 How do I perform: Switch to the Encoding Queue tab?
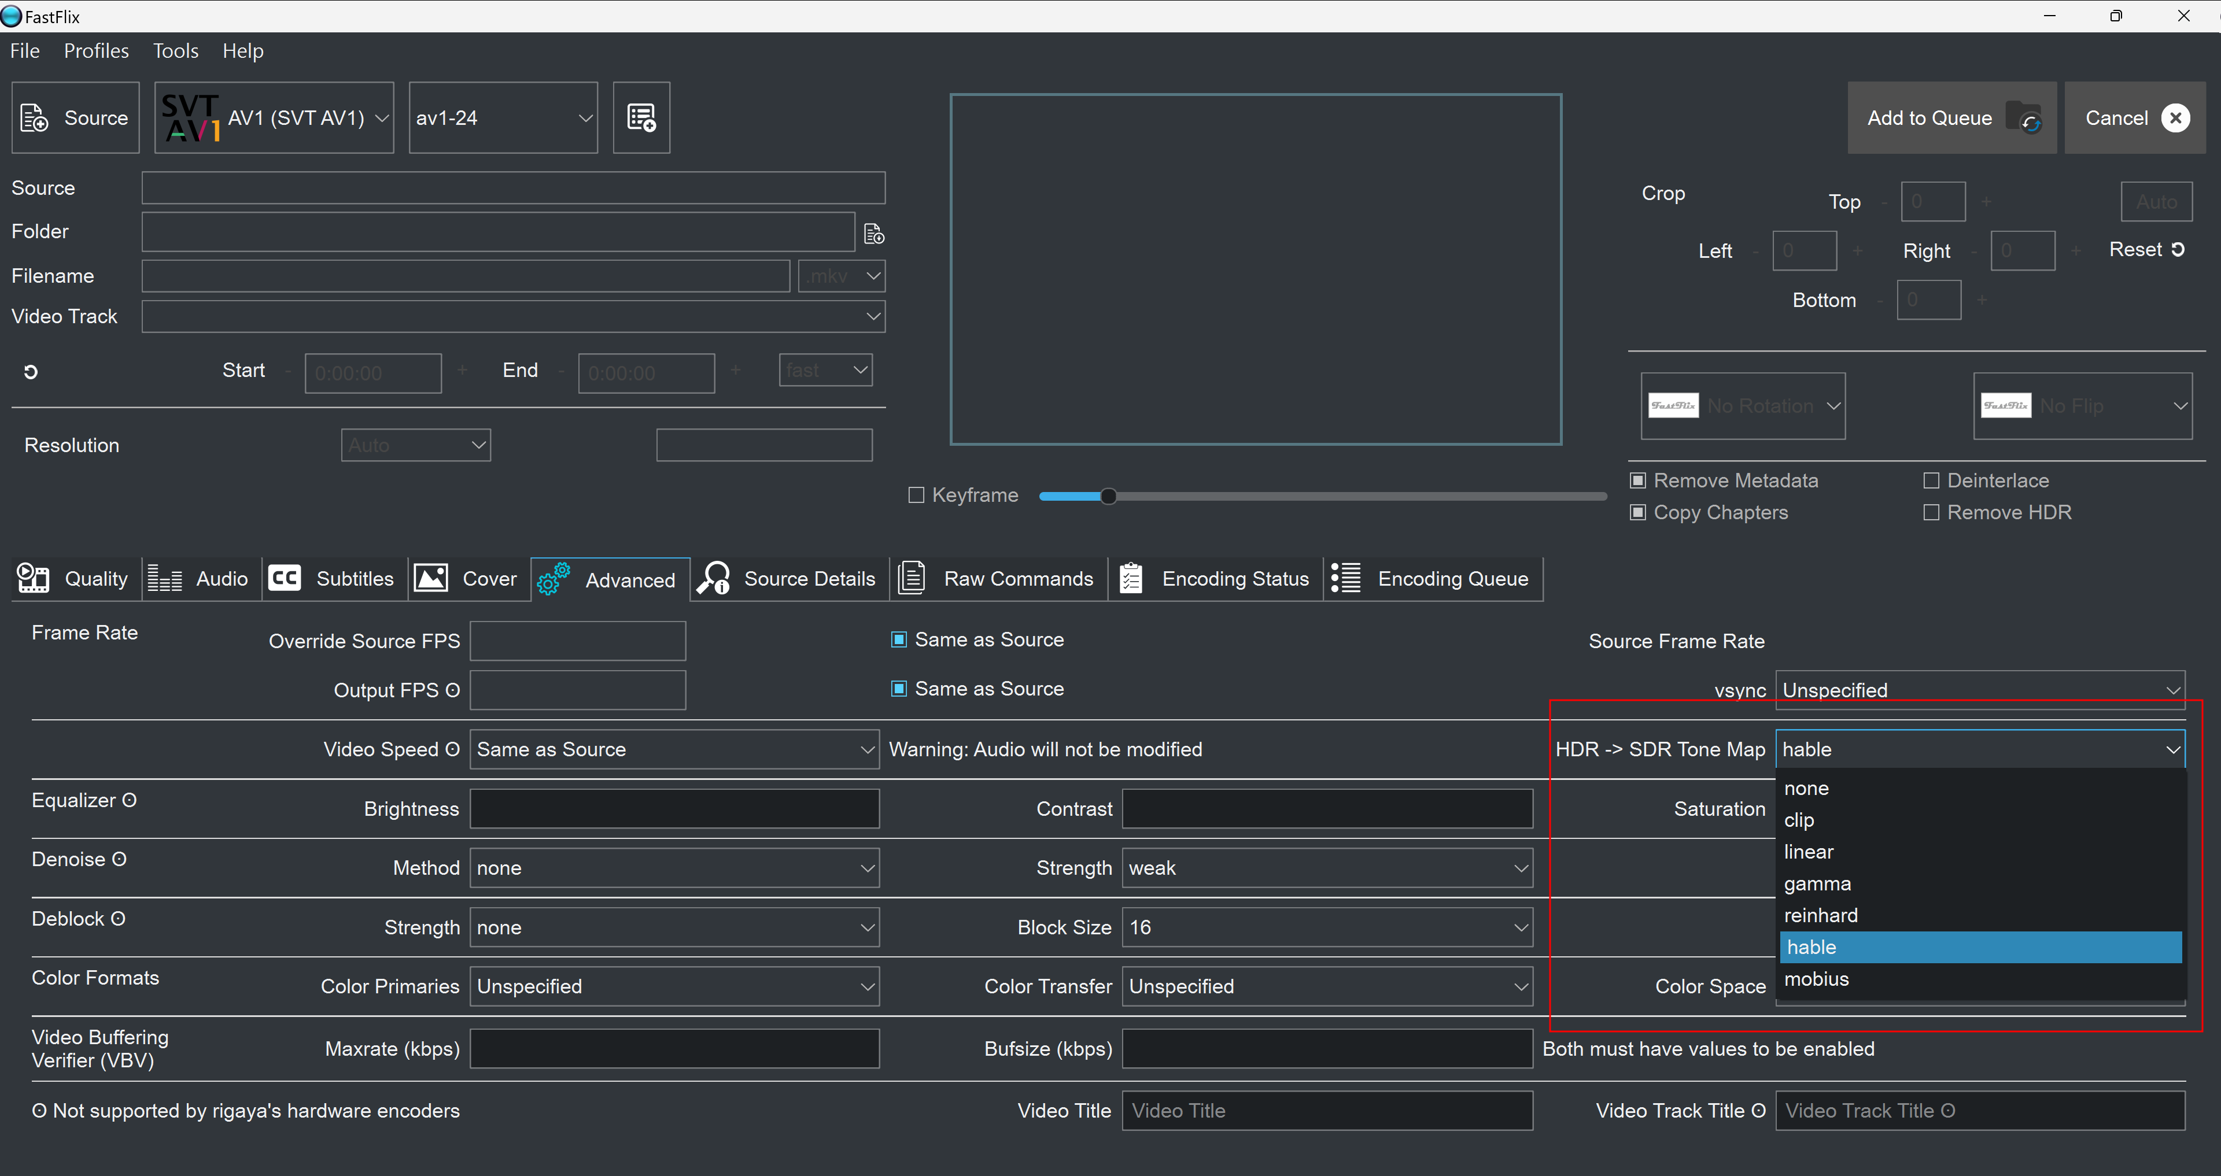pyautogui.click(x=1433, y=579)
